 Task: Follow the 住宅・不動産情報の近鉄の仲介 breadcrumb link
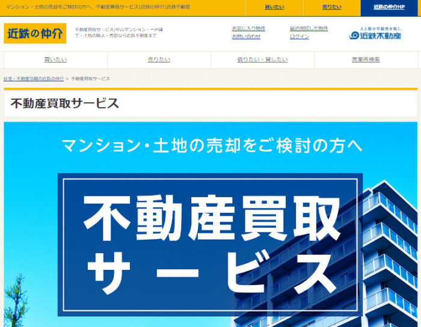[x=34, y=79]
